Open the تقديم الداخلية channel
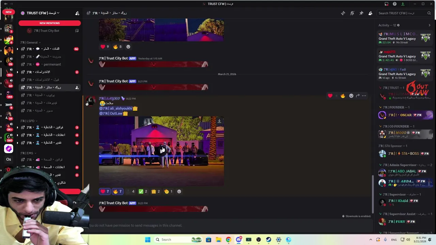436x245 pixels. [x=50, y=143]
